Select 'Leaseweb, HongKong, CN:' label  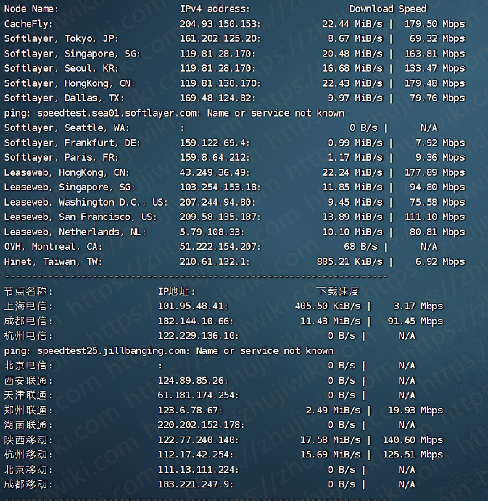66,172
